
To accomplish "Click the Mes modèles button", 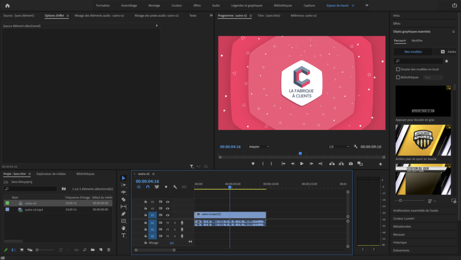I will [x=413, y=52].
